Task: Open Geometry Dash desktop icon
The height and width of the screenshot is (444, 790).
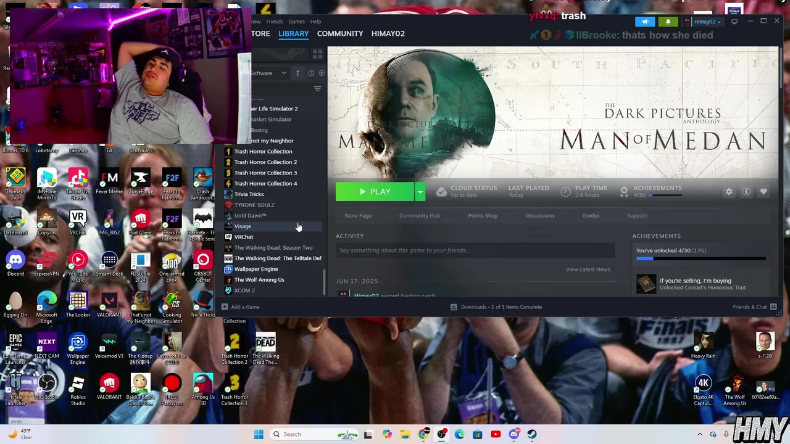Action: click(x=15, y=181)
